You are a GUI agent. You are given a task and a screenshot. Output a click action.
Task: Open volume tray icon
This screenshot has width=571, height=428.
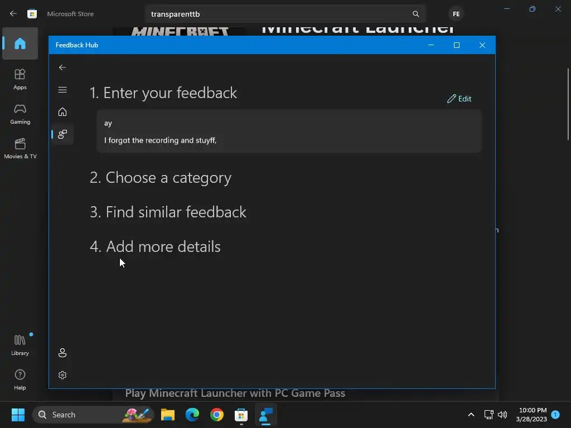click(x=502, y=415)
